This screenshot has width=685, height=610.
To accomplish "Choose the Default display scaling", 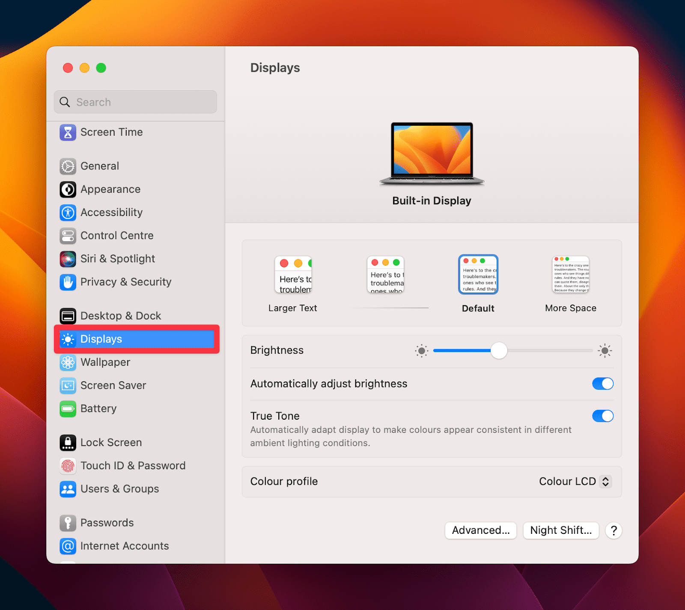I will click(x=478, y=274).
